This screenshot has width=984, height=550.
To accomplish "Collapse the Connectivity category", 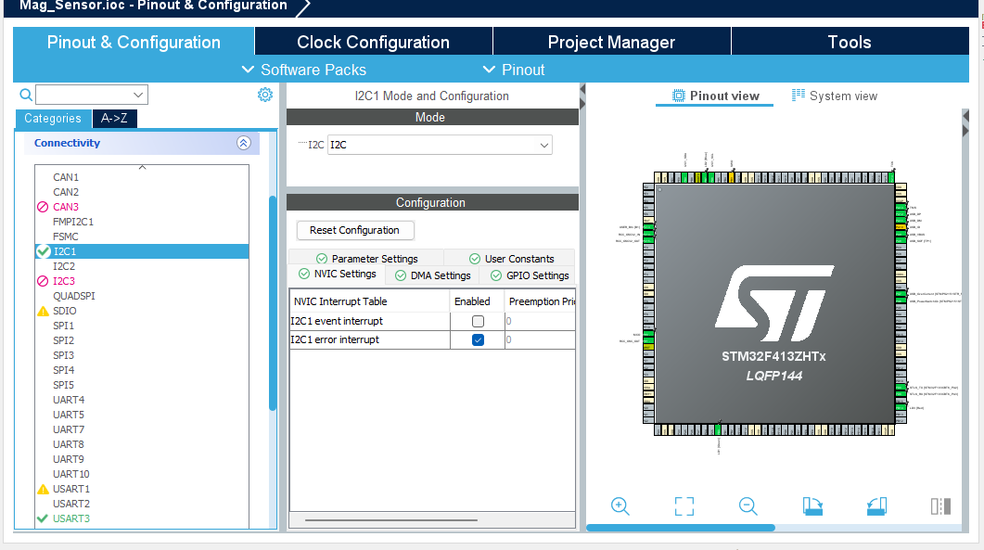I will [x=243, y=143].
